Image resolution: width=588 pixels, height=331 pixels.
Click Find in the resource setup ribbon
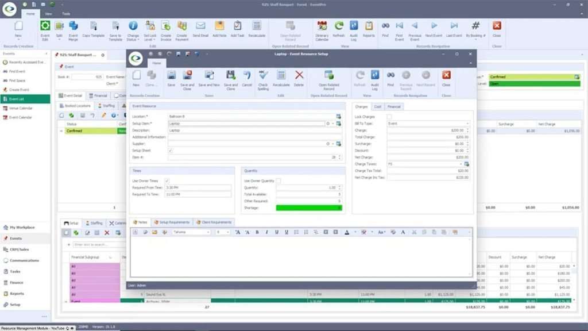(x=390, y=78)
